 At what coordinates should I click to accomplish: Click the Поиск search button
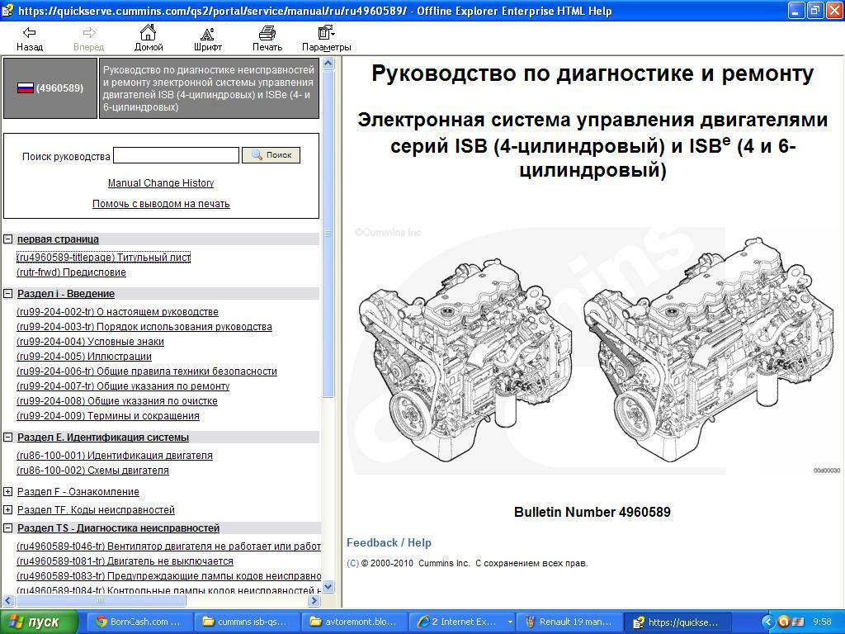click(271, 155)
